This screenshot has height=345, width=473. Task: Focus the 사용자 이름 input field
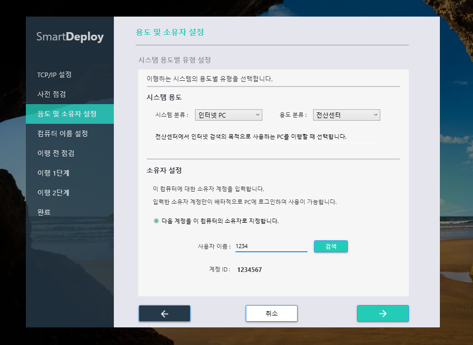tap(271, 246)
